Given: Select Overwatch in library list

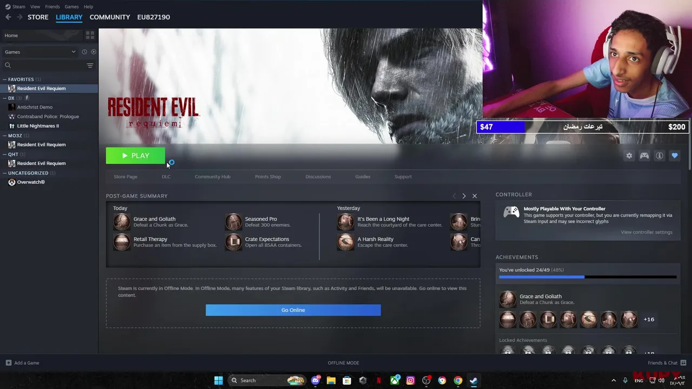Looking at the screenshot, I should click(x=30, y=182).
